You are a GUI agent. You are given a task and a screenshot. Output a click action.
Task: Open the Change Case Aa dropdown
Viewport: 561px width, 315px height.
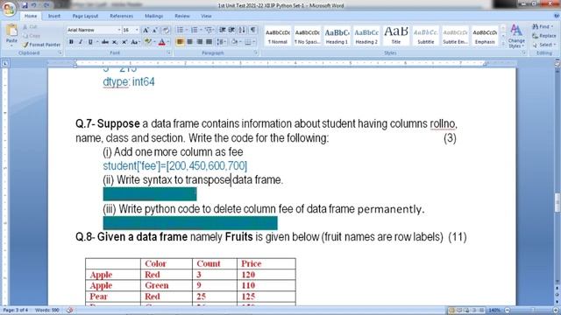click(x=135, y=42)
